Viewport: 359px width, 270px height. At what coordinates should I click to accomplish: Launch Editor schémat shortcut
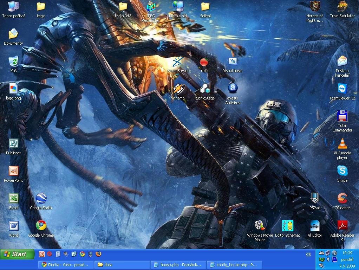click(x=288, y=229)
